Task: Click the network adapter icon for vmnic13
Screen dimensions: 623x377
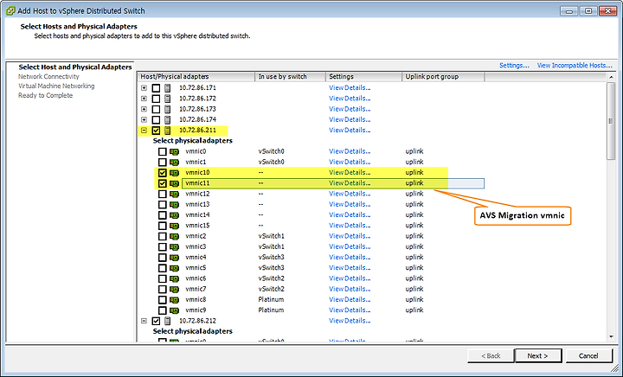Action: (x=174, y=204)
